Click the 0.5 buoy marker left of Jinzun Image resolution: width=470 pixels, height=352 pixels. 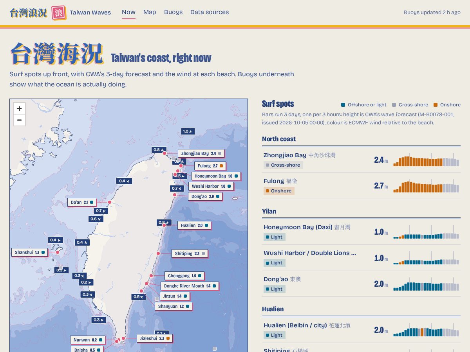139,297
